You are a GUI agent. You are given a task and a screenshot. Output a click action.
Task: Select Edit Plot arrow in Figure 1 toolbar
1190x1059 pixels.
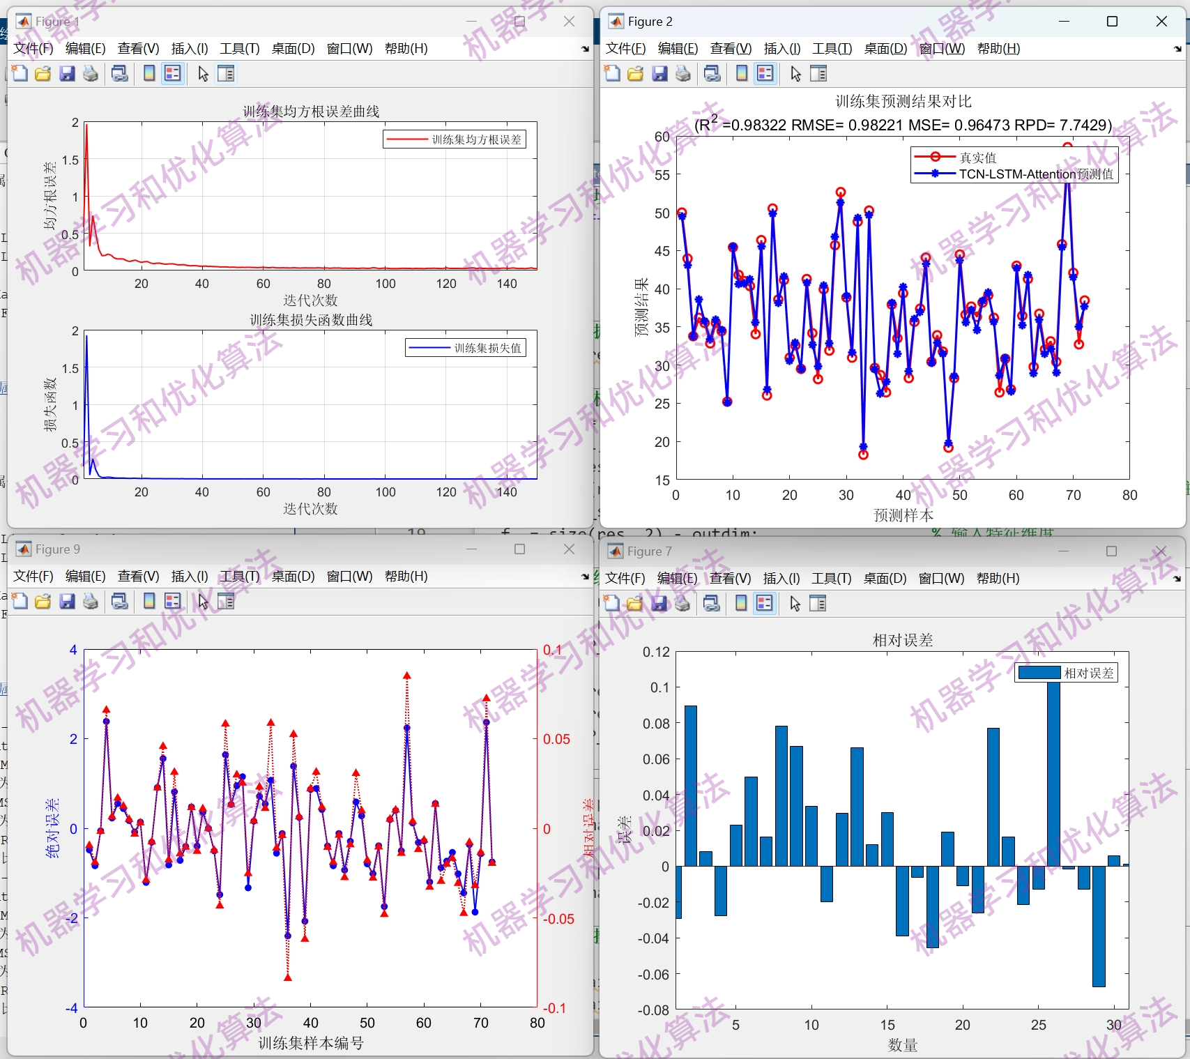[x=203, y=73]
